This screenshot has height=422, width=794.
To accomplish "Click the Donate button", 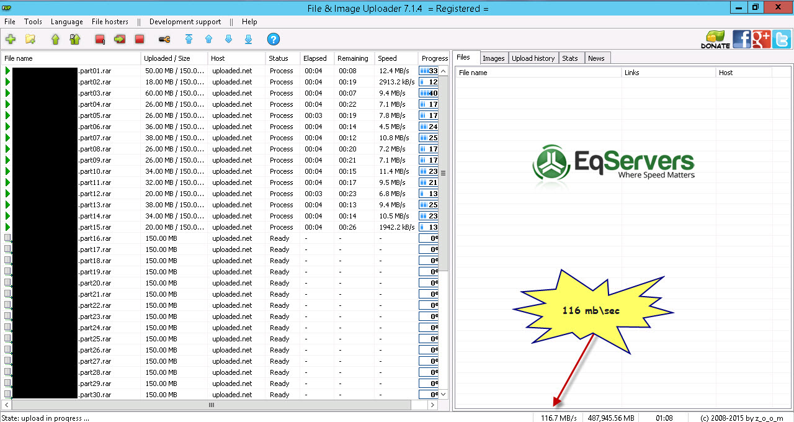I will pos(715,40).
